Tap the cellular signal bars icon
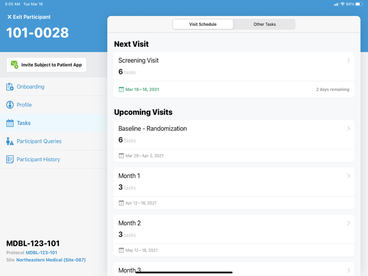368x276 pixels. pyautogui.click(x=336, y=4)
